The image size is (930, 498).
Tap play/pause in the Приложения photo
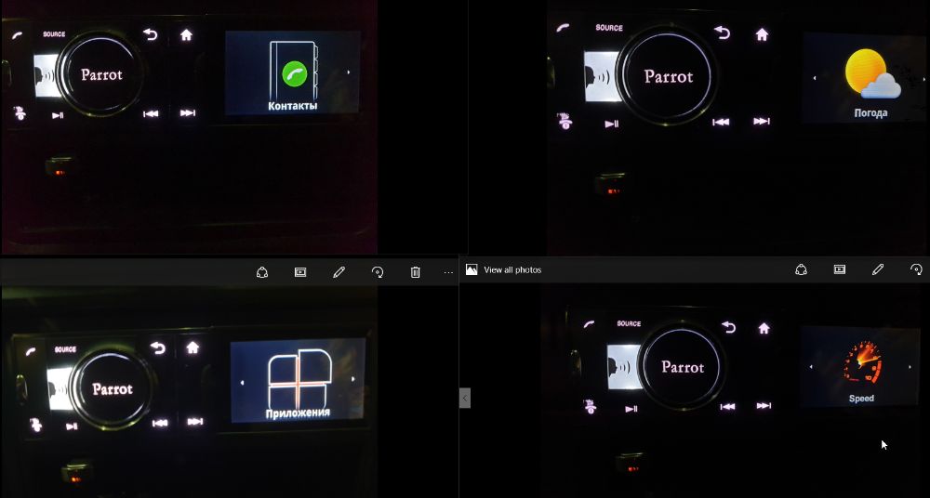point(72,426)
